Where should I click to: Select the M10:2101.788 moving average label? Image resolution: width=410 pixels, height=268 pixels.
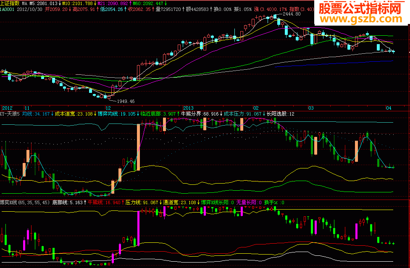[77, 3]
